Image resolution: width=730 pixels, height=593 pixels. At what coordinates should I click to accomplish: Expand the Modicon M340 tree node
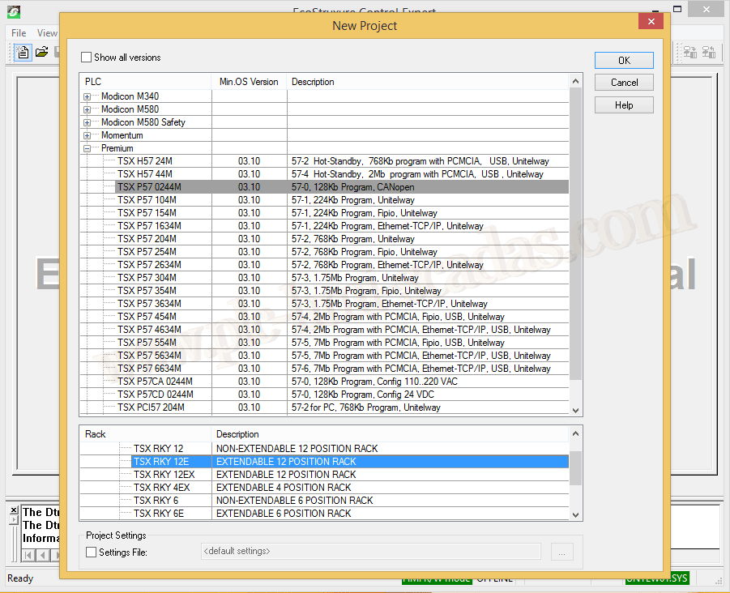(x=88, y=96)
